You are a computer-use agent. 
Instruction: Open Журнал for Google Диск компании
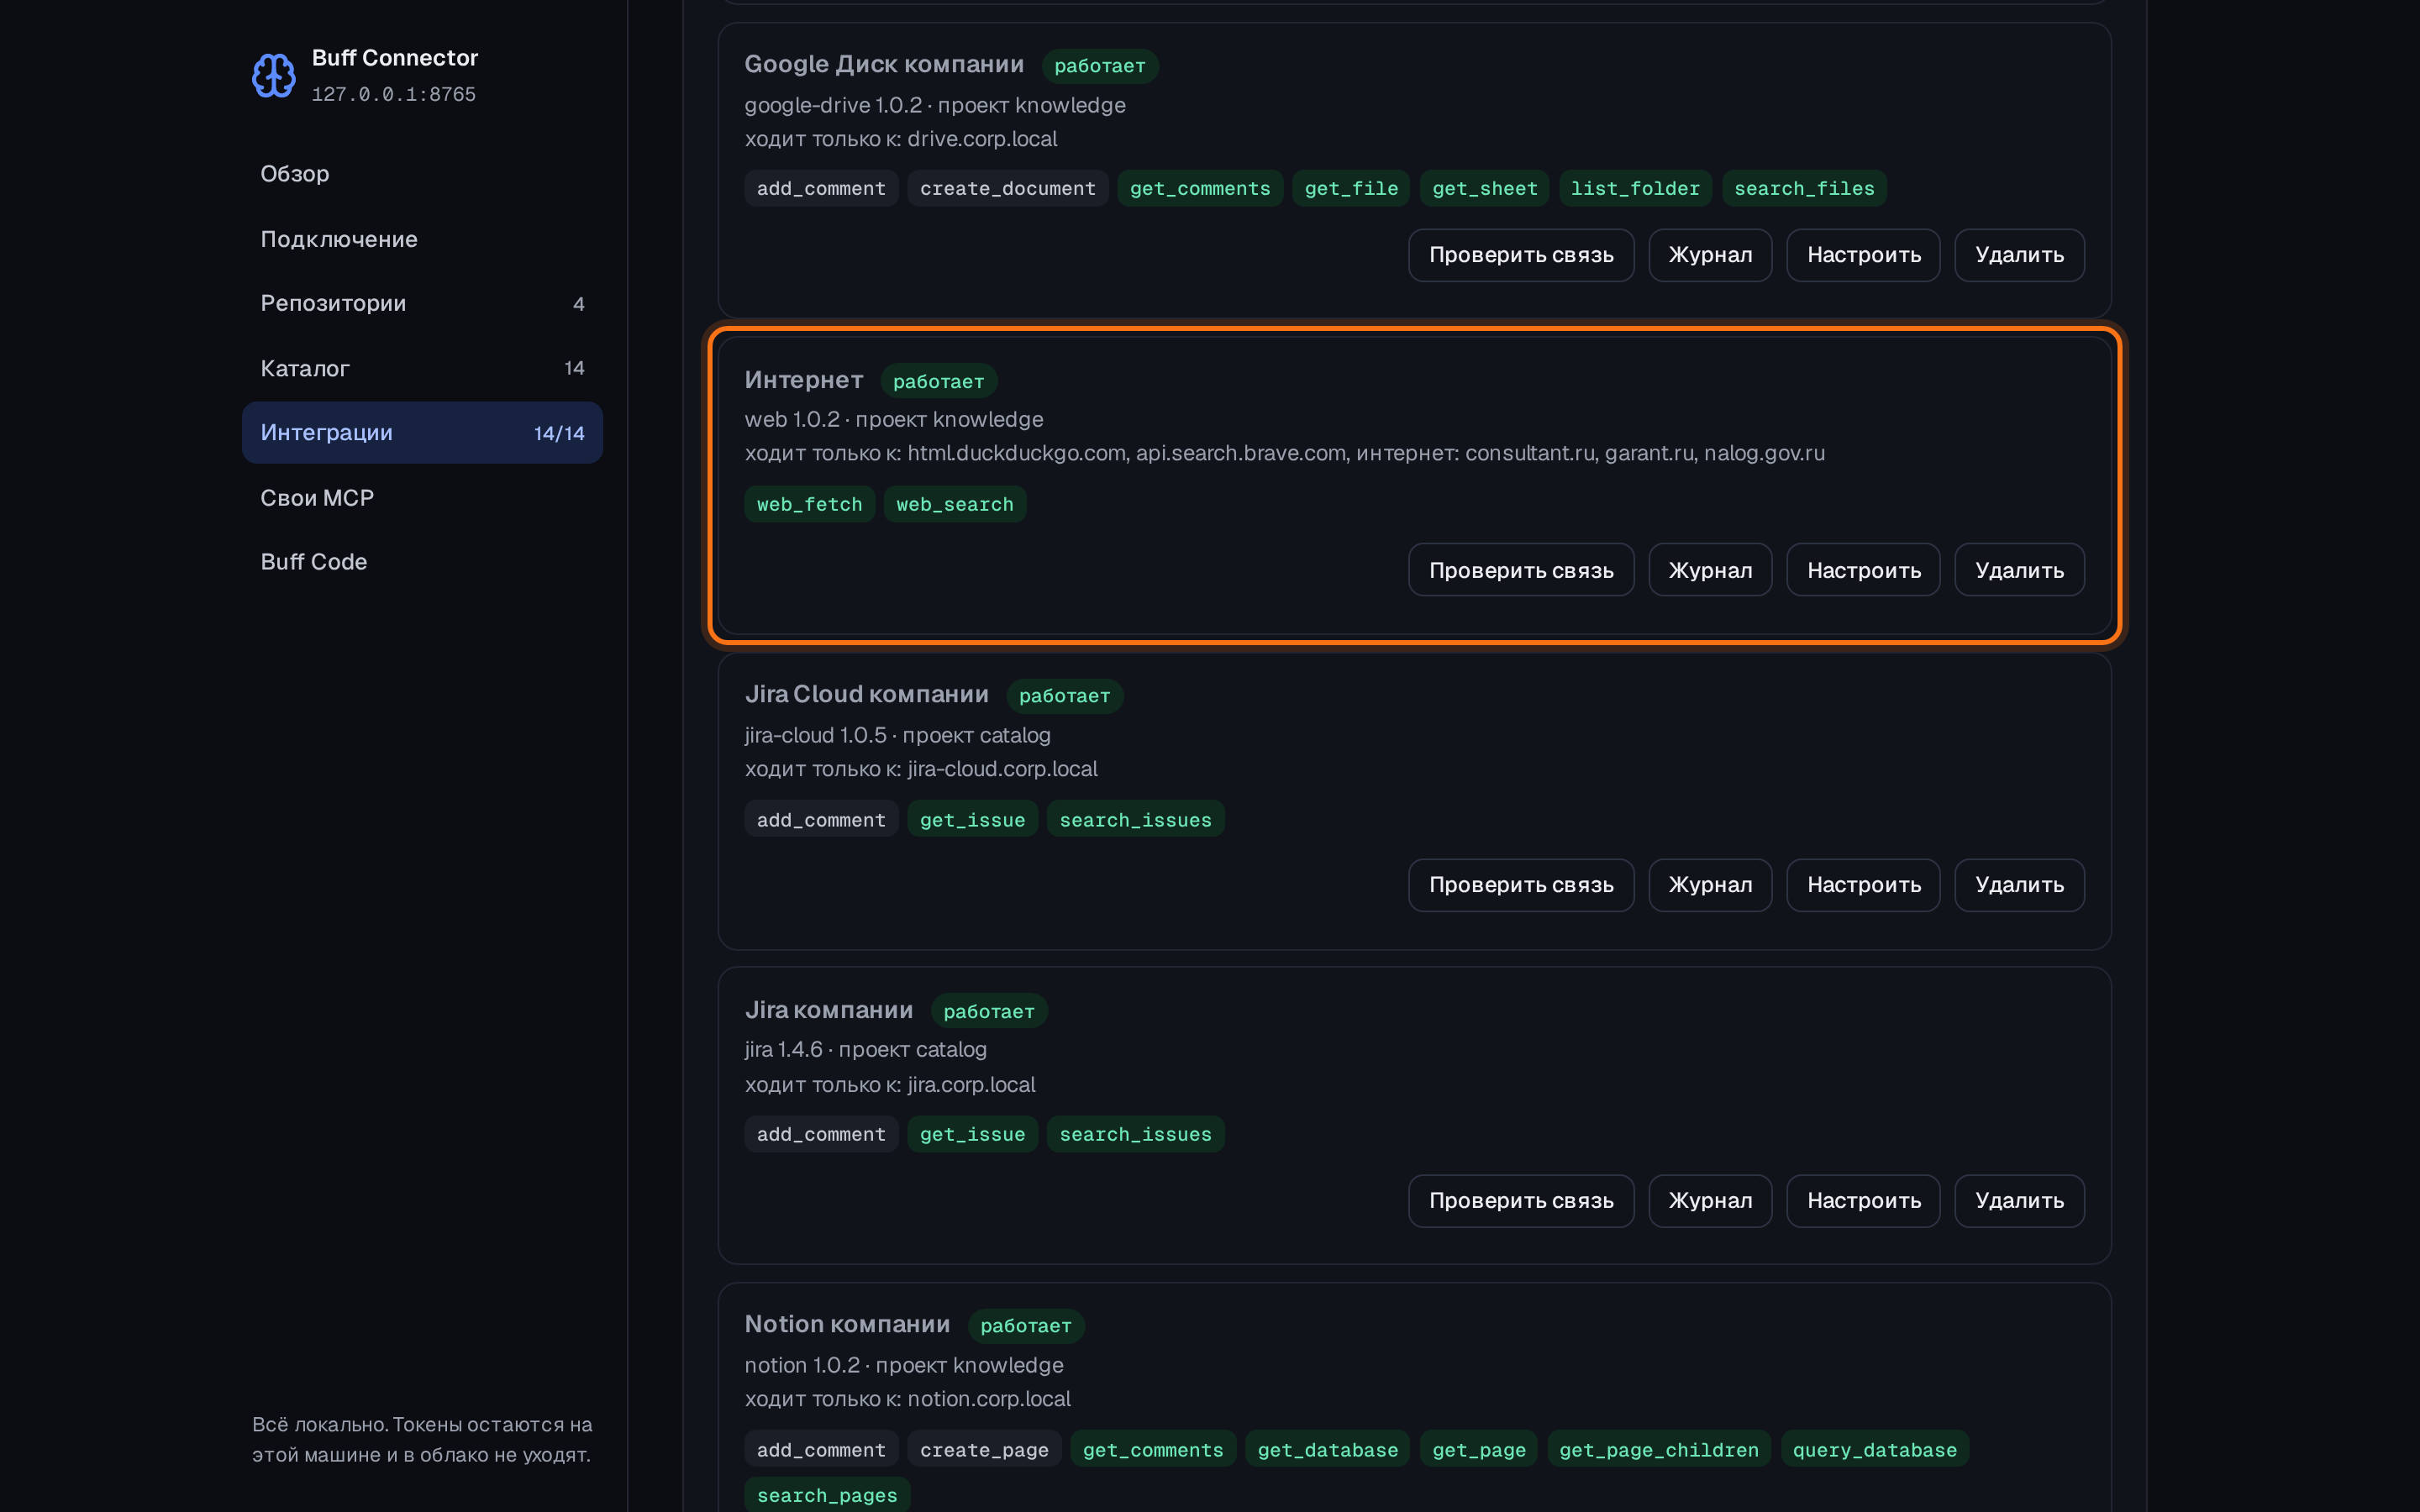point(1710,255)
